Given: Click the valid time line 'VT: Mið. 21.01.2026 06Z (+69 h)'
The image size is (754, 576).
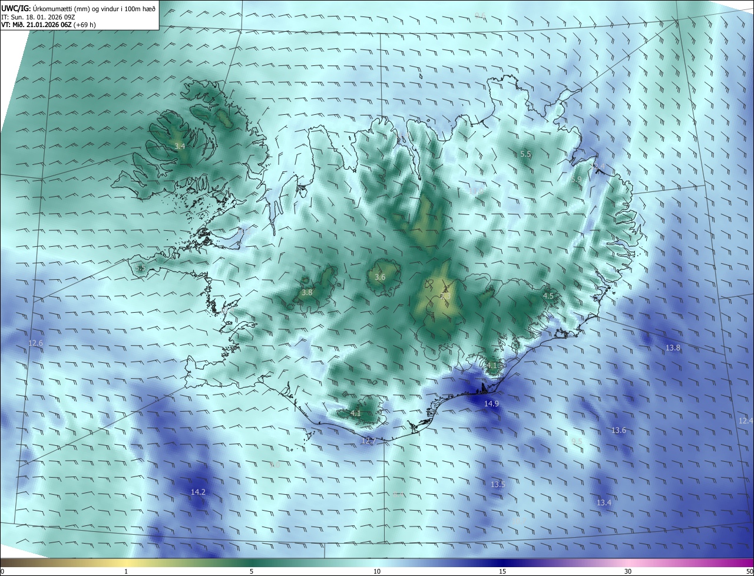Looking at the screenshot, I should (48, 25).
